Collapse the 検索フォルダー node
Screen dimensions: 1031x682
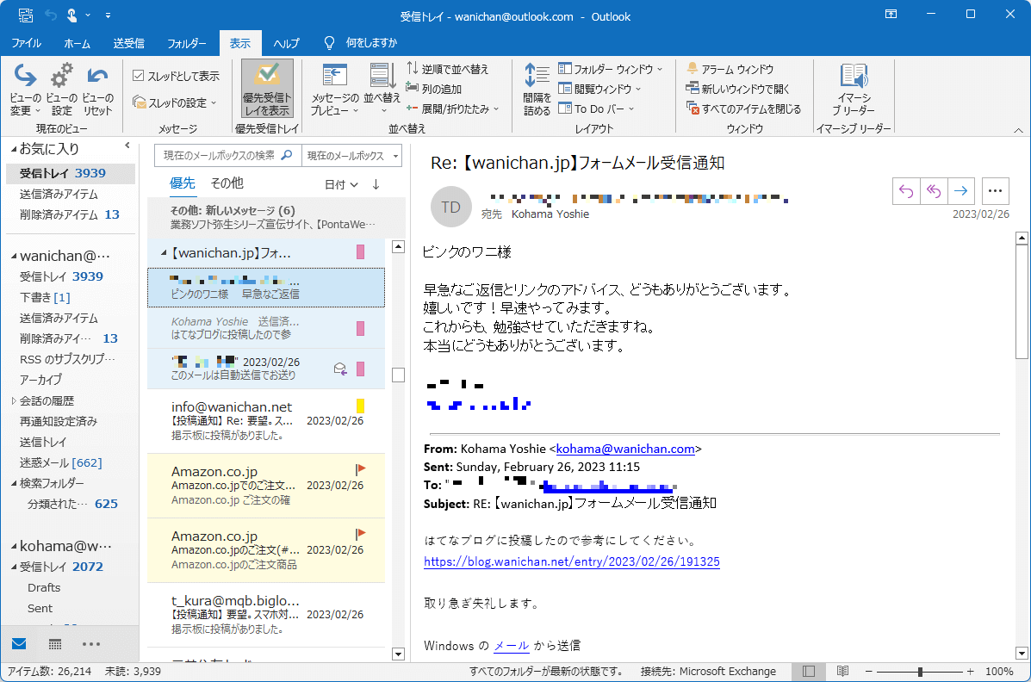[15, 483]
